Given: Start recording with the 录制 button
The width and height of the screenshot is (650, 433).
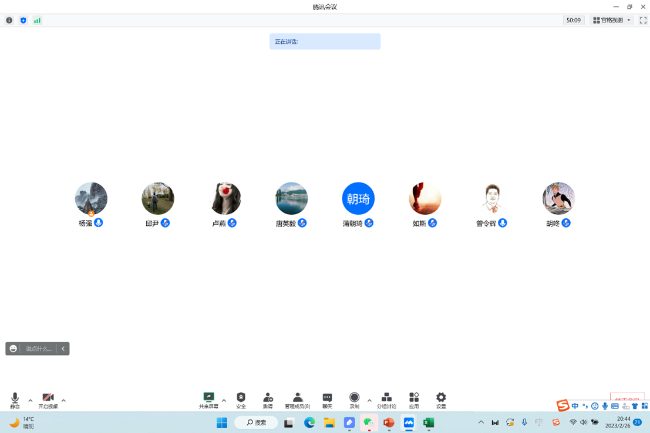Looking at the screenshot, I should click(354, 400).
